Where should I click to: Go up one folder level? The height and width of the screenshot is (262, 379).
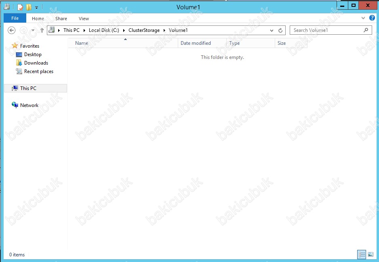click(42, 30)
